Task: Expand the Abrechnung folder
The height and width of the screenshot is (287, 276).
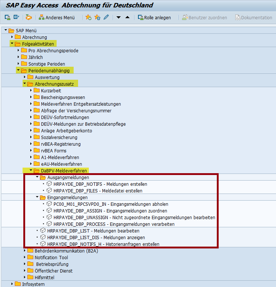Action: [12, 37]
